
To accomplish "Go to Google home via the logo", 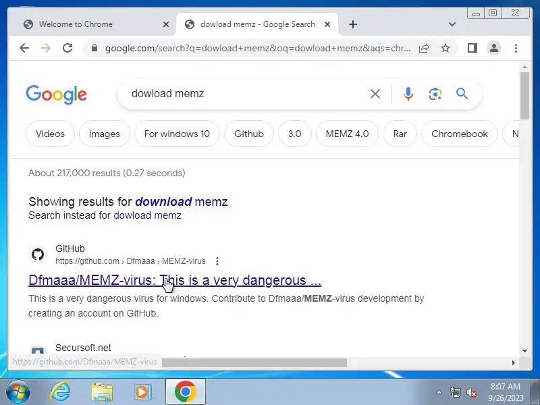I will (x=56, y=94).
